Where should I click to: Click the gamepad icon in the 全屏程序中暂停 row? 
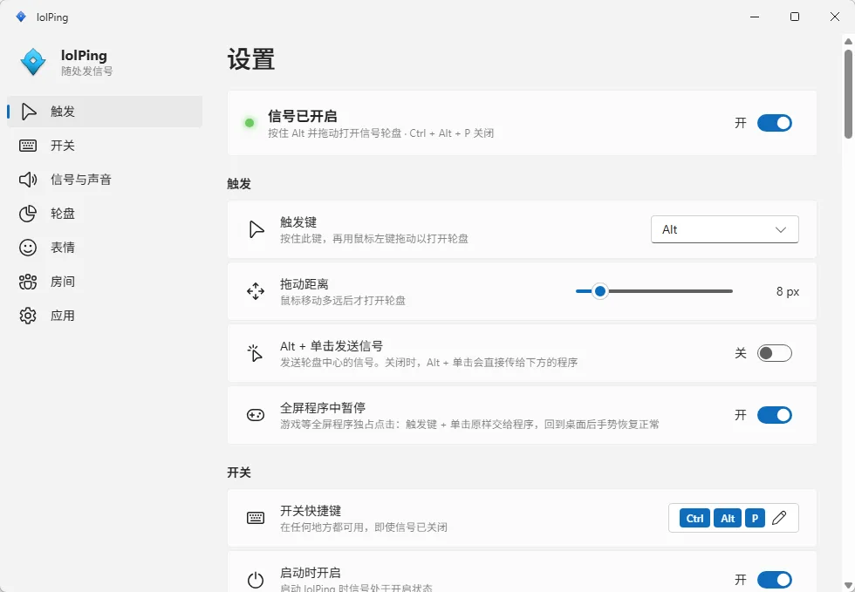[255, 415]
